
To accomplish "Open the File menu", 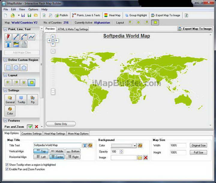I will 6,9.
